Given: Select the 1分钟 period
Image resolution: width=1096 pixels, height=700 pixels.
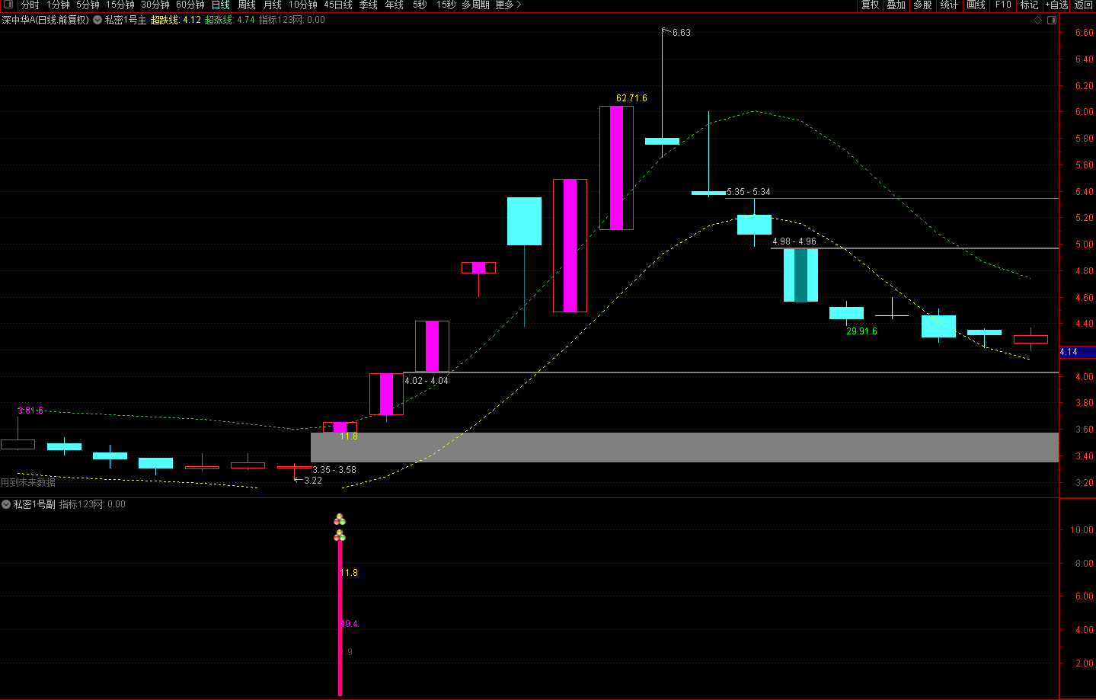Looking at the screenshot, I should [58, 5].
